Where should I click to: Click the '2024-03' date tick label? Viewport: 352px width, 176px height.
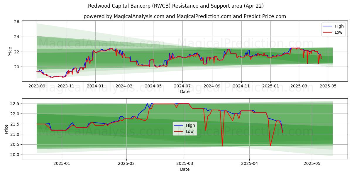point(124,86)
